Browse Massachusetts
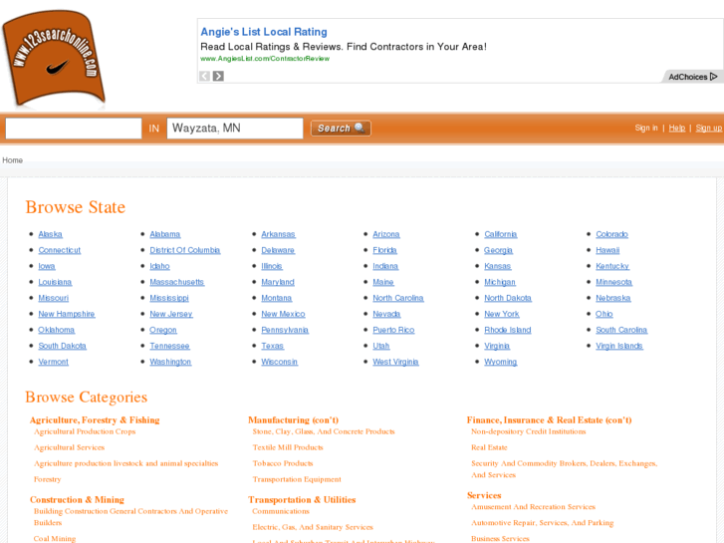724x543 pixels. [x=177, y=282]
